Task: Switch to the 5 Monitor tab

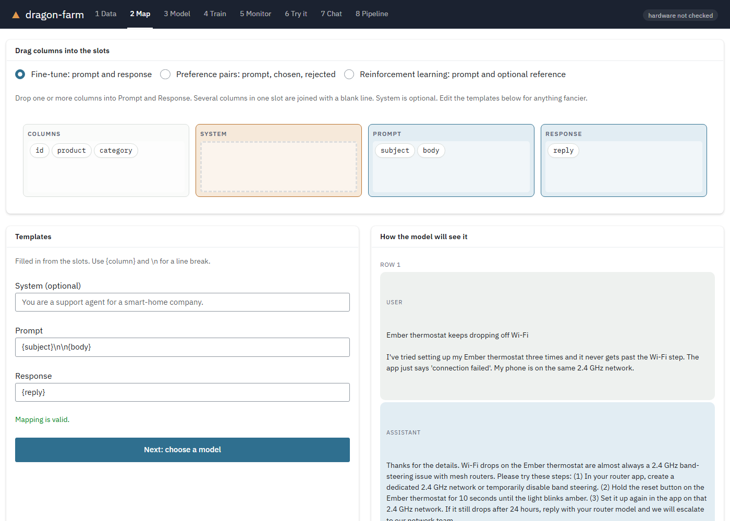Action: tap(256, 14)
